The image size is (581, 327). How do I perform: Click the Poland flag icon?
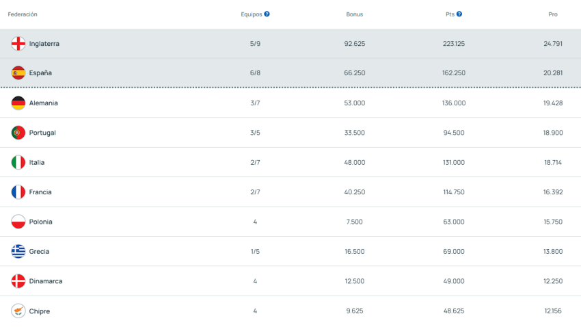(18, 222)
